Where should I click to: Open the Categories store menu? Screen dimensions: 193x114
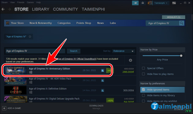[64, 23]
